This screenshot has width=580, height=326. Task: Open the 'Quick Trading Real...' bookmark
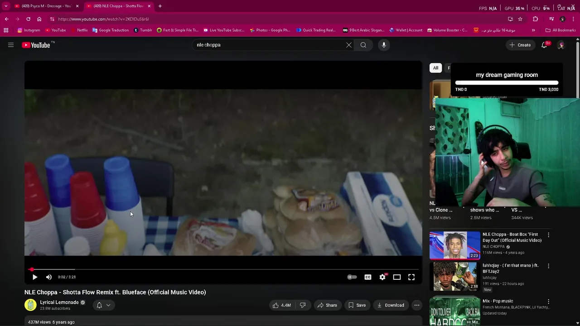[x=316, y=30]
